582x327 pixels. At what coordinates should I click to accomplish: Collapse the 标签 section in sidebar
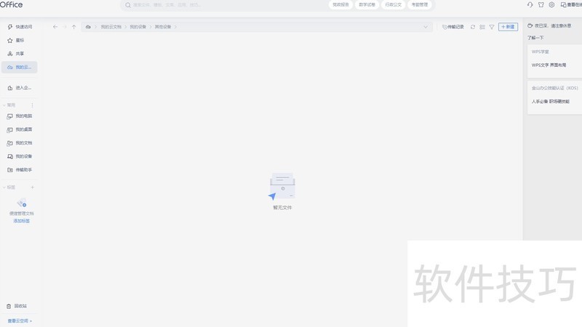coord(4,187)
